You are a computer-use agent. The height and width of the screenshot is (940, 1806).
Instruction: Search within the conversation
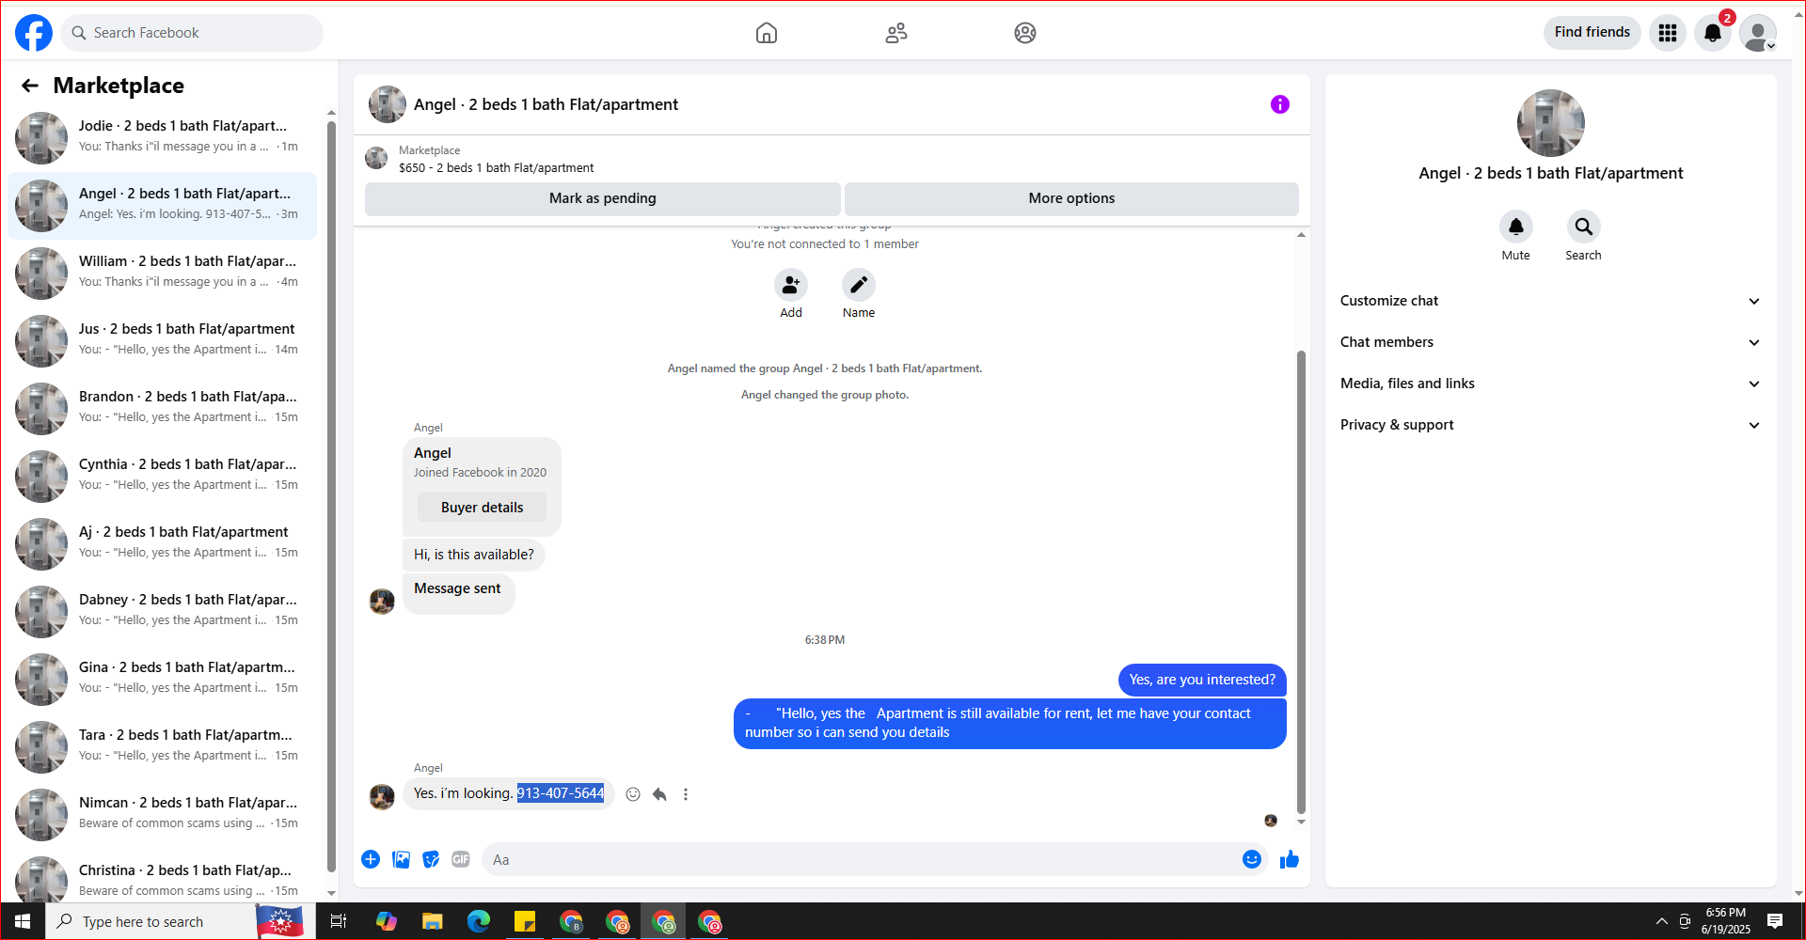click(x=1584, y=227)
